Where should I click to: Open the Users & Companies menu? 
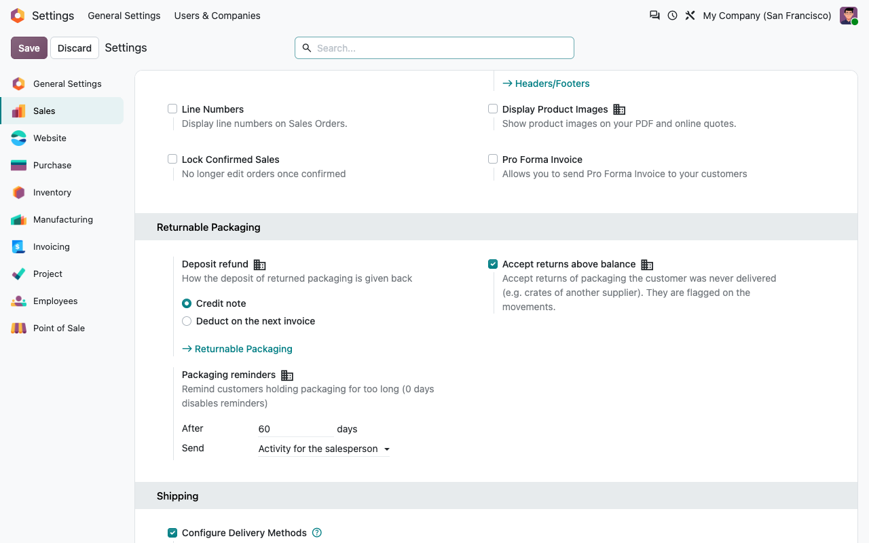click(217, 16)
